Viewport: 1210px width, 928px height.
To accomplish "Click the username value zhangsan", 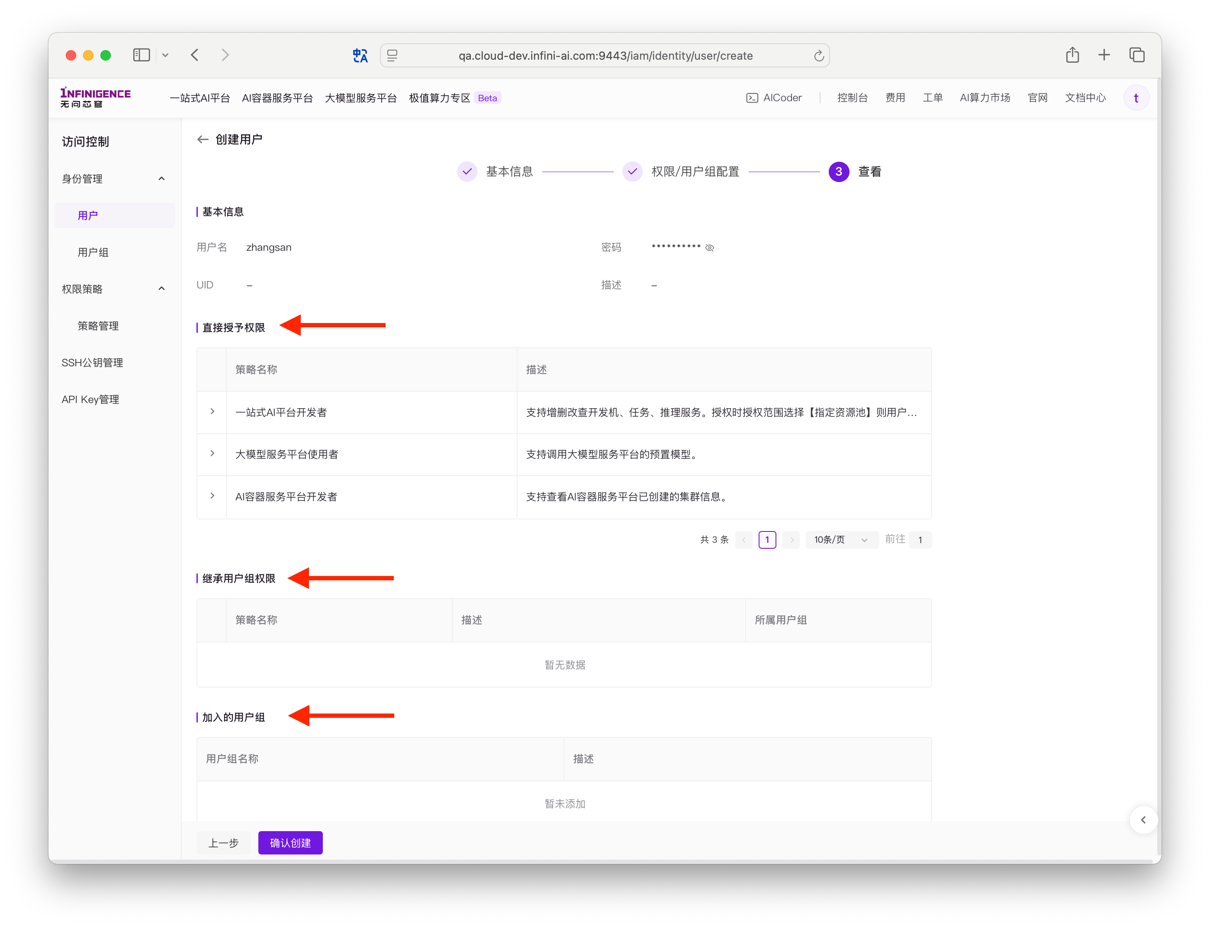I will pos(269,247).
